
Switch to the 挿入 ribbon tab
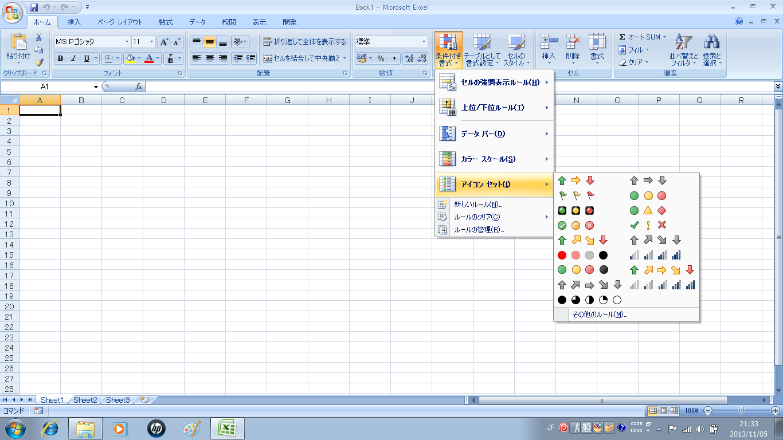coord(74,22)
